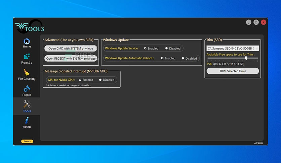This screenshot has height=163, width=281.
Task: Disable Windows Update Service
Action: [x=166, y=48]
